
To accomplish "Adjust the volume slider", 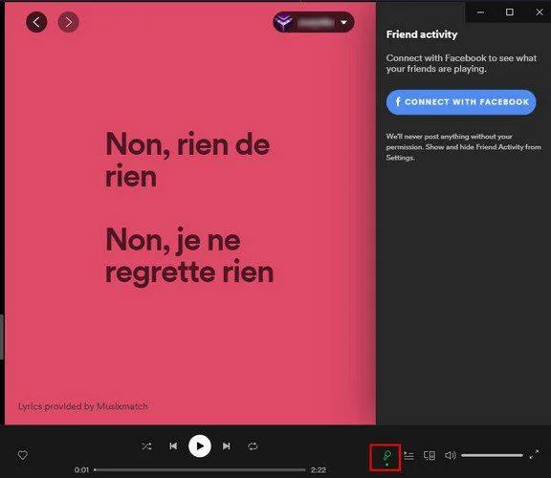I will coord(492,455).
